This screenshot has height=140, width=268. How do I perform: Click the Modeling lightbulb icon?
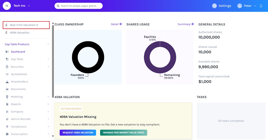click(x=7, y=97)
